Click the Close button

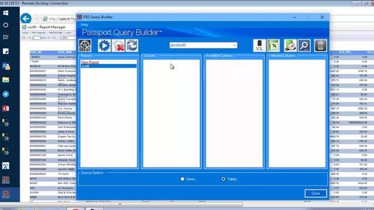tap(316, 193)
